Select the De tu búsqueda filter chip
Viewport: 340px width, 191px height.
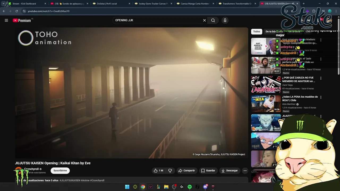274,32
